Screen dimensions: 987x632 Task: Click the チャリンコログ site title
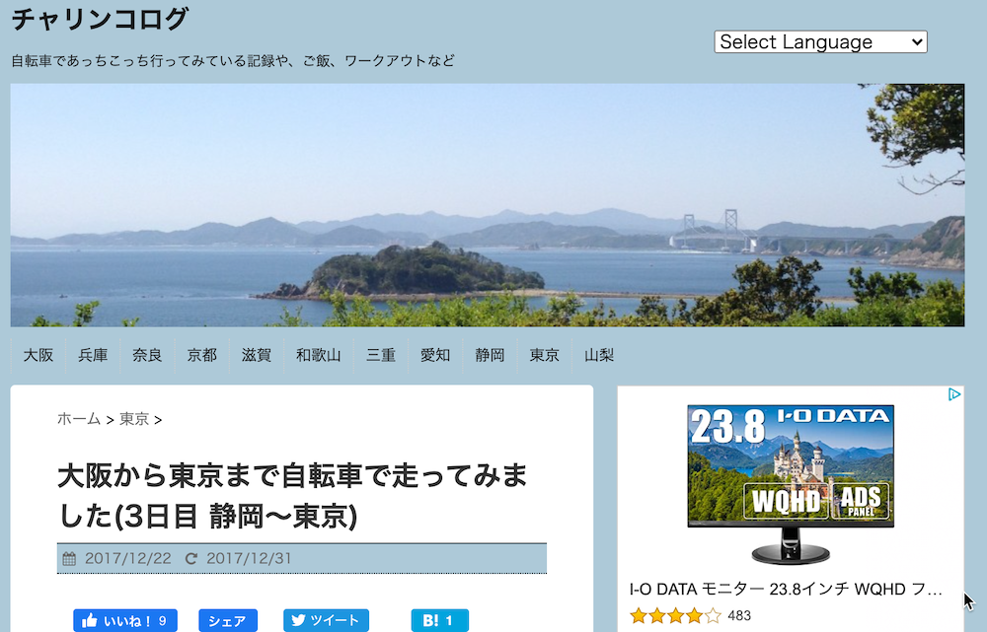point(100,19)
